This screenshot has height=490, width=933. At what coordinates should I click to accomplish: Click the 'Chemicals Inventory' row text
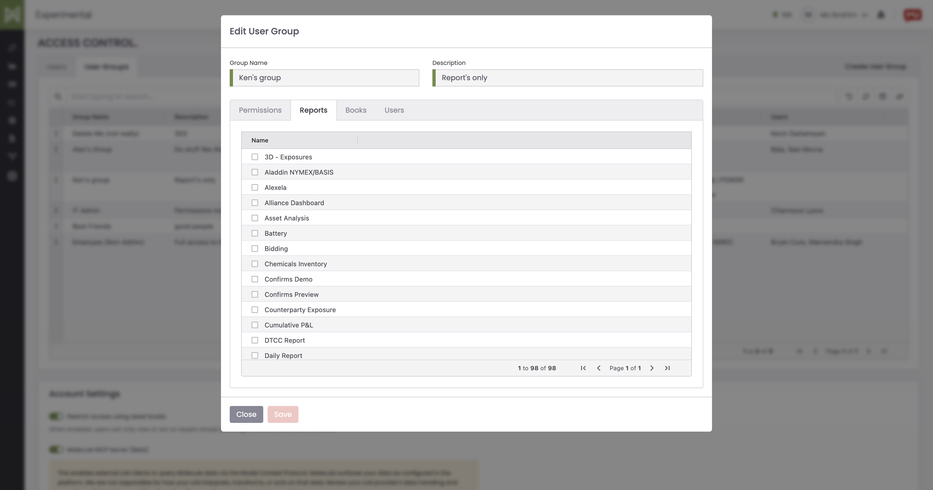click(295, 264)
